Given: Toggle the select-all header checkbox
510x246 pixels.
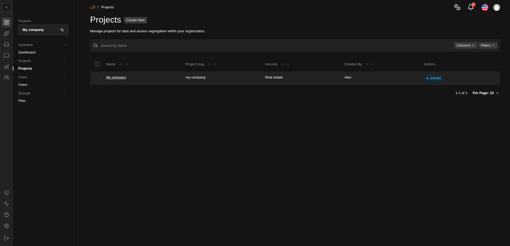Looking at the screenshot, I should (97, 64).
